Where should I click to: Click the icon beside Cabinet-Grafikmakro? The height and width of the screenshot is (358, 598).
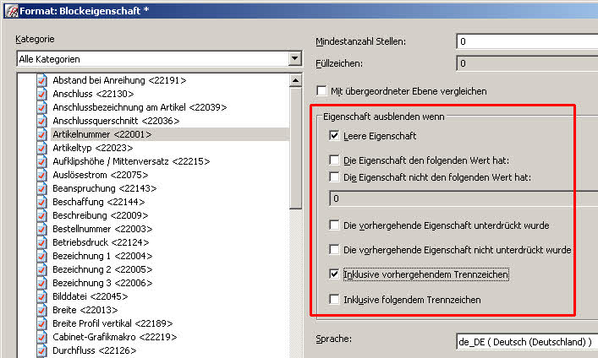[x=42, y=337]
